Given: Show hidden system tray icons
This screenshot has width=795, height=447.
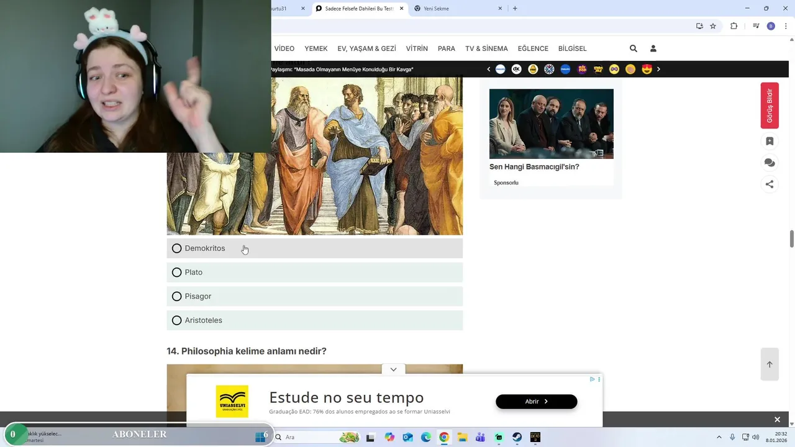Looking at the screenshot, I should coord(719,437).
